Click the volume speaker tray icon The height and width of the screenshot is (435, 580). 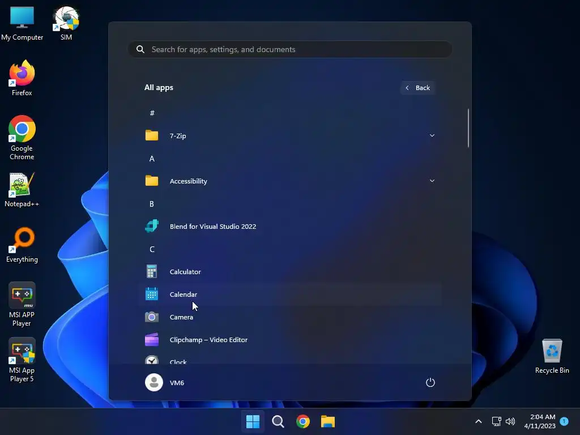510,421
